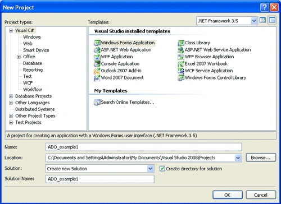Click the Class Library text label
Image resolution: width=281 pixels, height=204 pixels.
[x=197, y=43]
